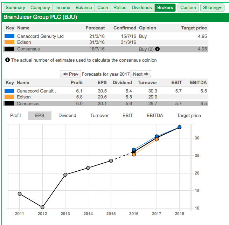Open the Summary tab
This screenshot has width=229, height=225.
point(15,8)
